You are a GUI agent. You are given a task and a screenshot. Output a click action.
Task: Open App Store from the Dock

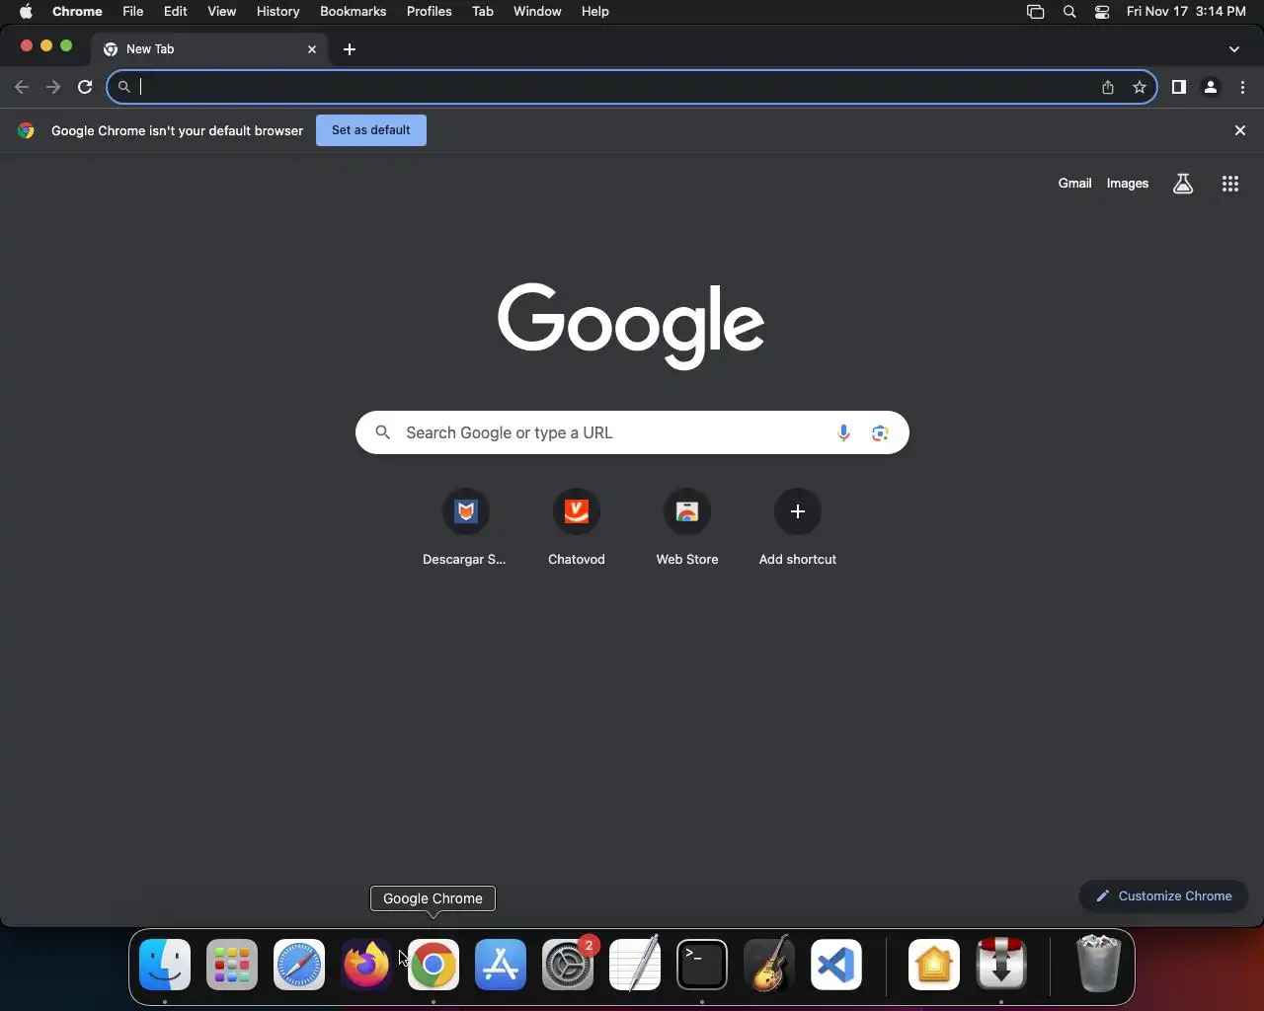[501, 965]
